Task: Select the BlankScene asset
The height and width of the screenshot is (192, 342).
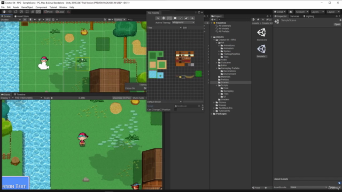Action: click(262, 34)
